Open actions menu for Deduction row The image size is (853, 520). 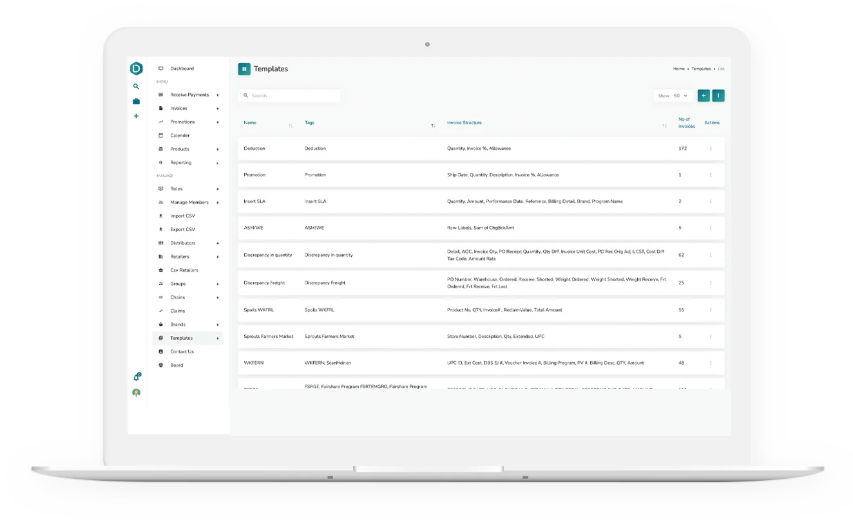point(711,149)
